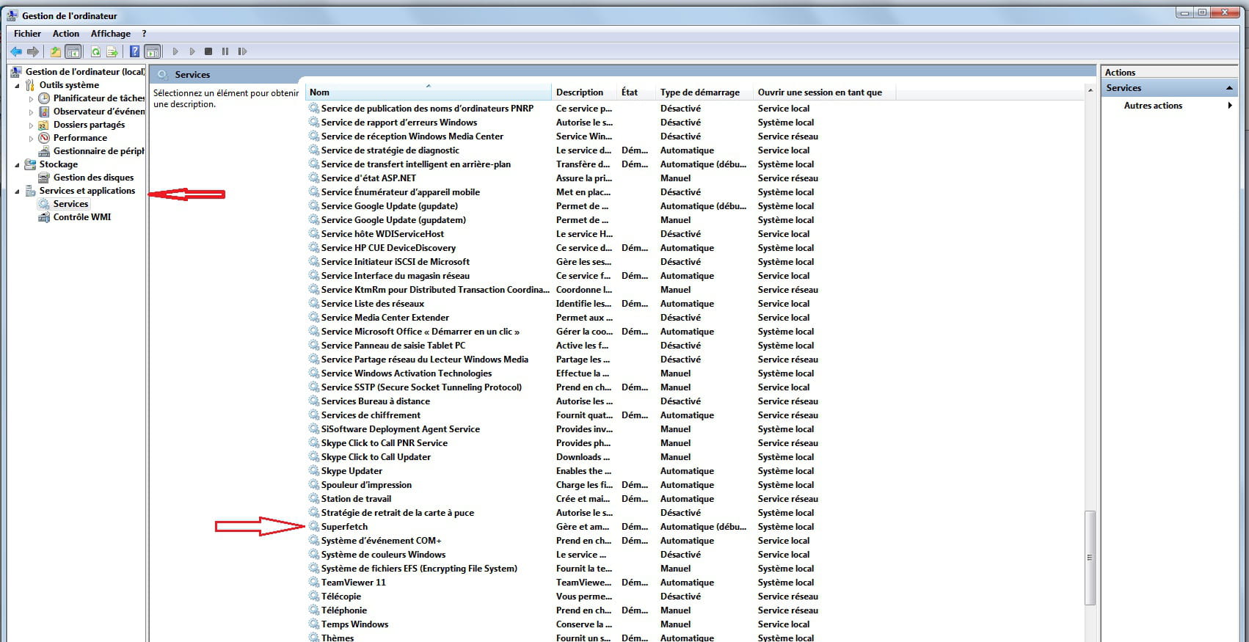This screenshot has height=642, width=1249.
Task: Collapse the Outils système tree node
Action: pos(18,85)
